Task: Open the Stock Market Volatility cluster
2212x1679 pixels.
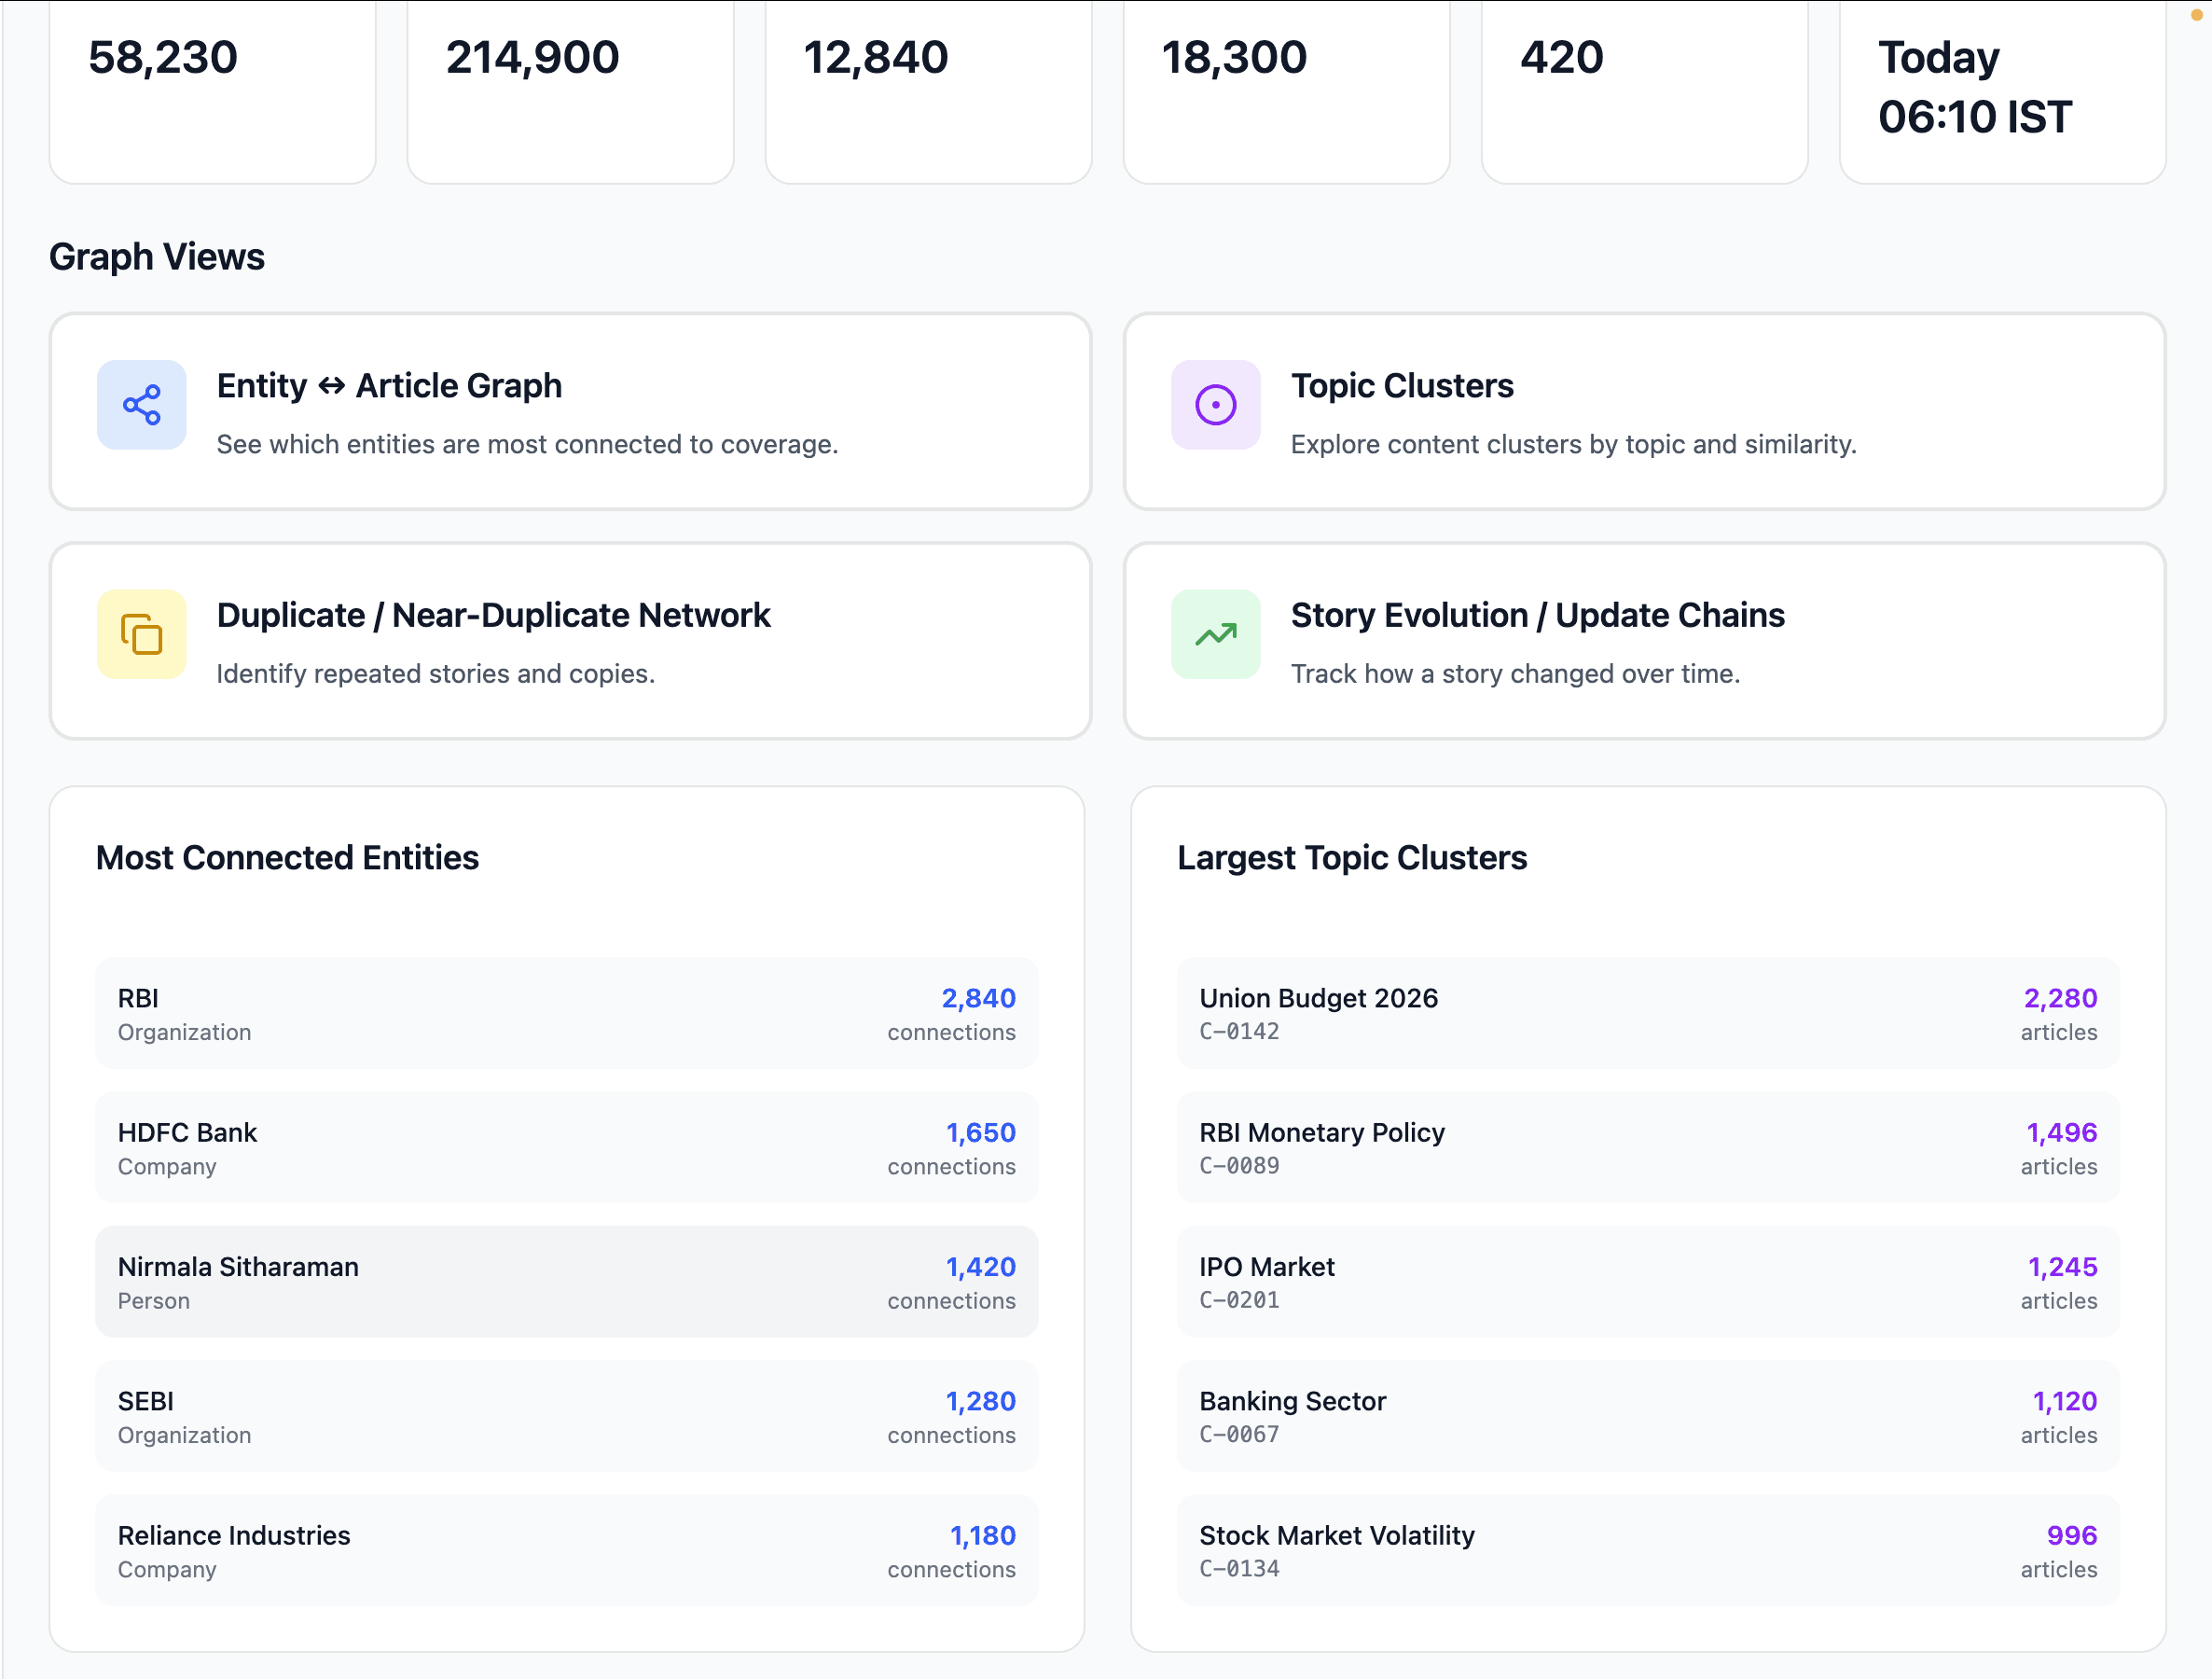Action: [x=1647, y=1550]
